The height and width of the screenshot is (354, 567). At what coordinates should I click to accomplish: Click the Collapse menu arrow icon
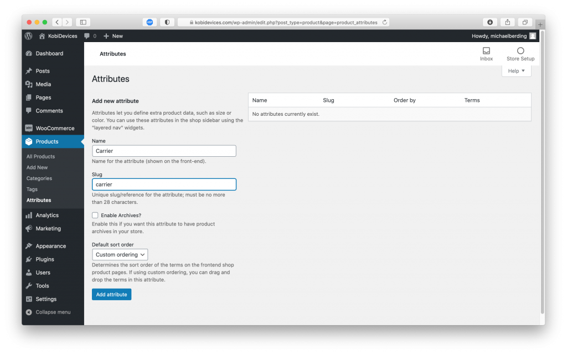click(x=29, y=312)
